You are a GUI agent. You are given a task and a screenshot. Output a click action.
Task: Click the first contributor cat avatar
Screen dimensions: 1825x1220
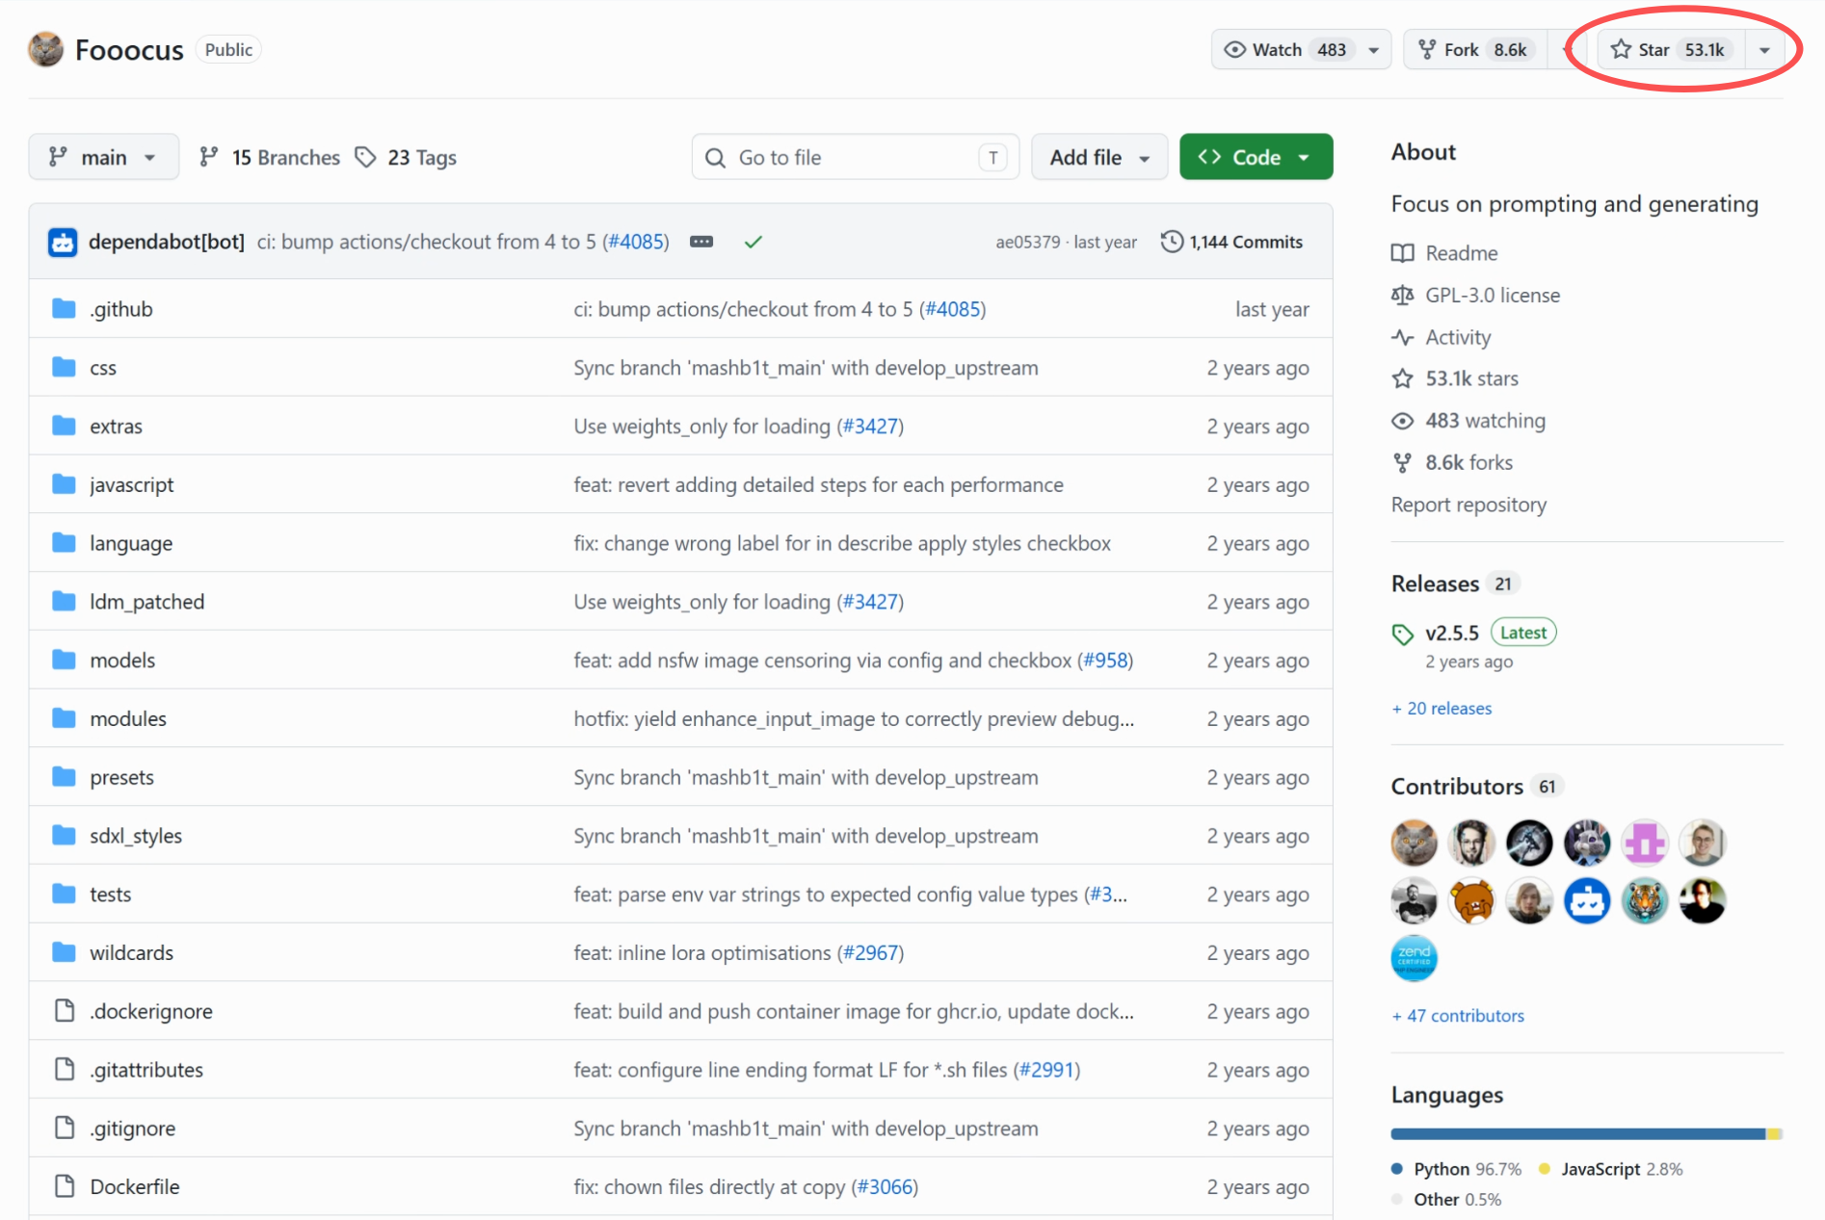click(1414, 844)
